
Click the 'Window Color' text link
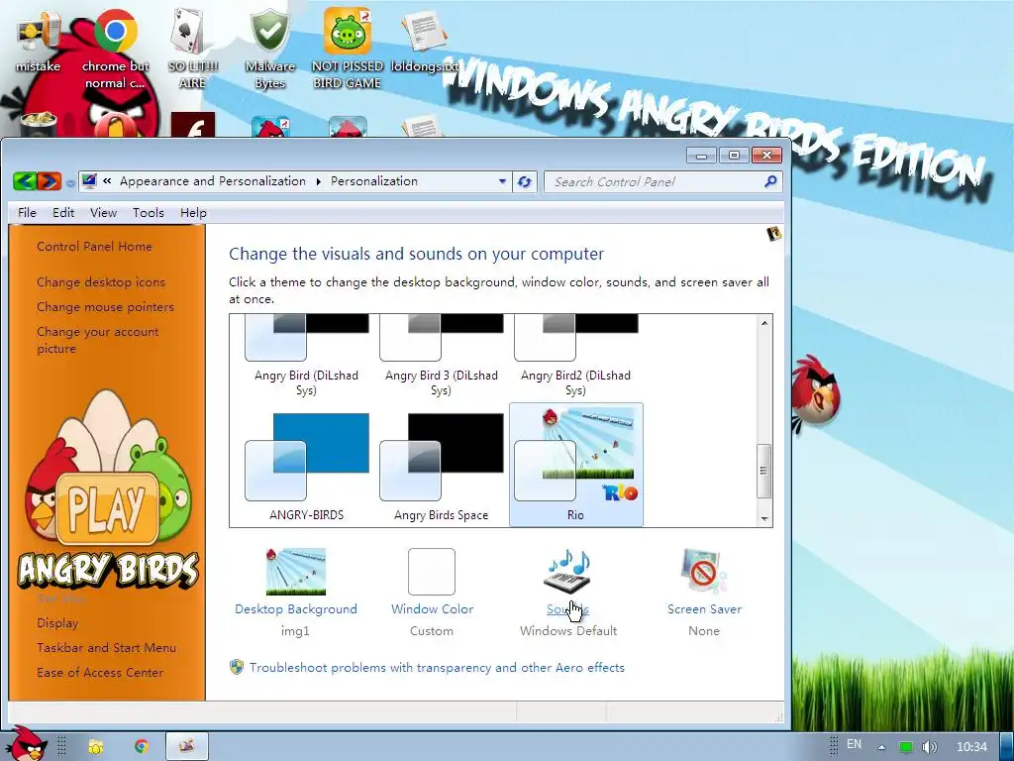coord(432,609)
